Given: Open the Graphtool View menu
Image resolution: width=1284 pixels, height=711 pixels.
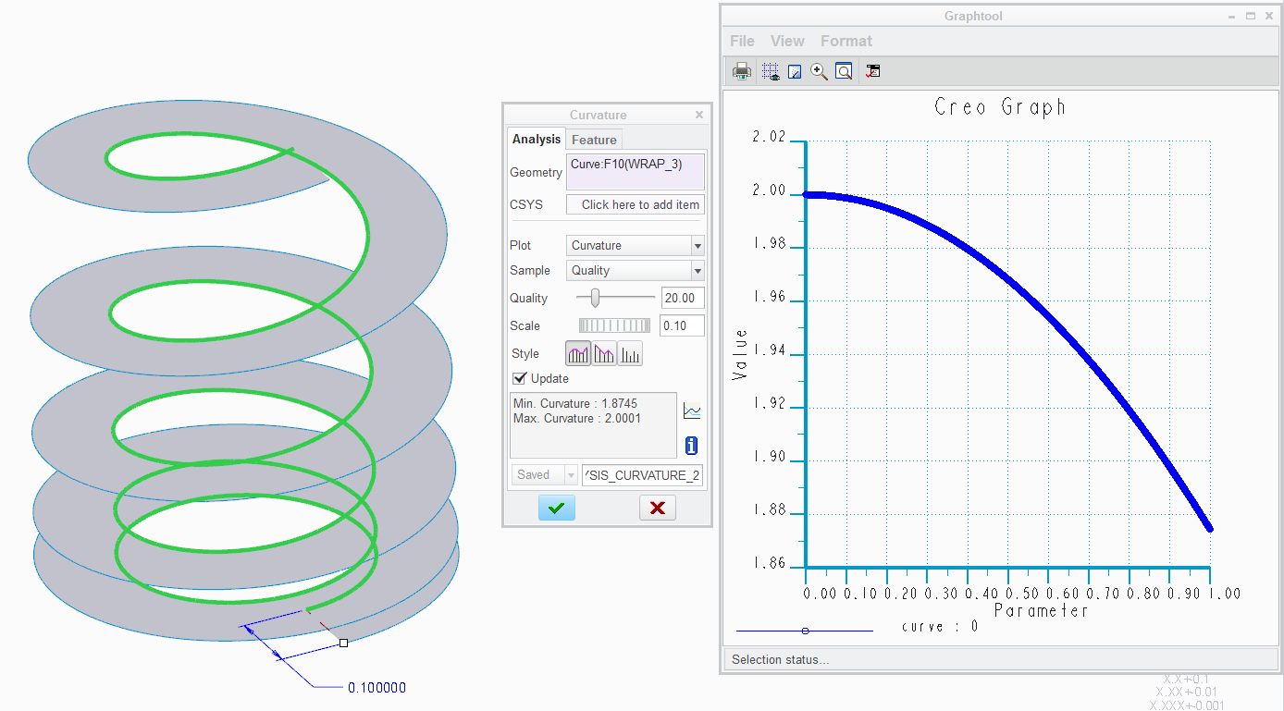Looking at the screenshot, I should pos(787,41).
